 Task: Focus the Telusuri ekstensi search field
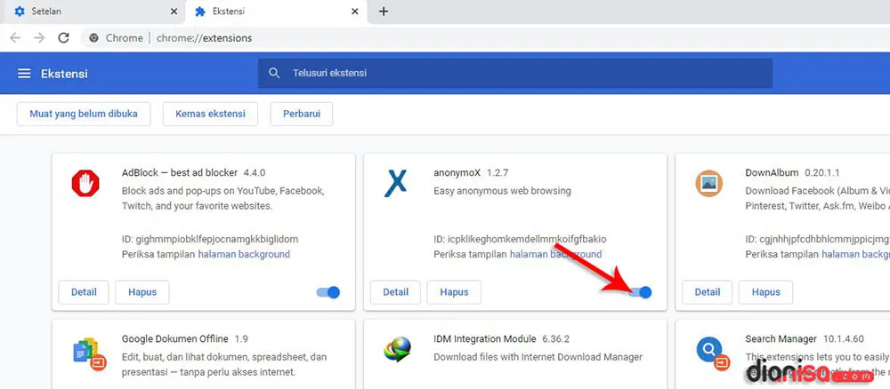[x=514, y=73]
